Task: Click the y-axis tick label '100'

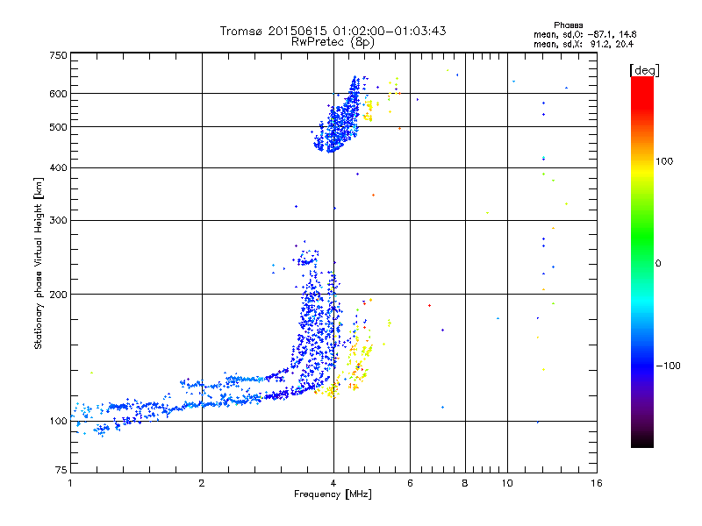Action: [x=59, y=421]
